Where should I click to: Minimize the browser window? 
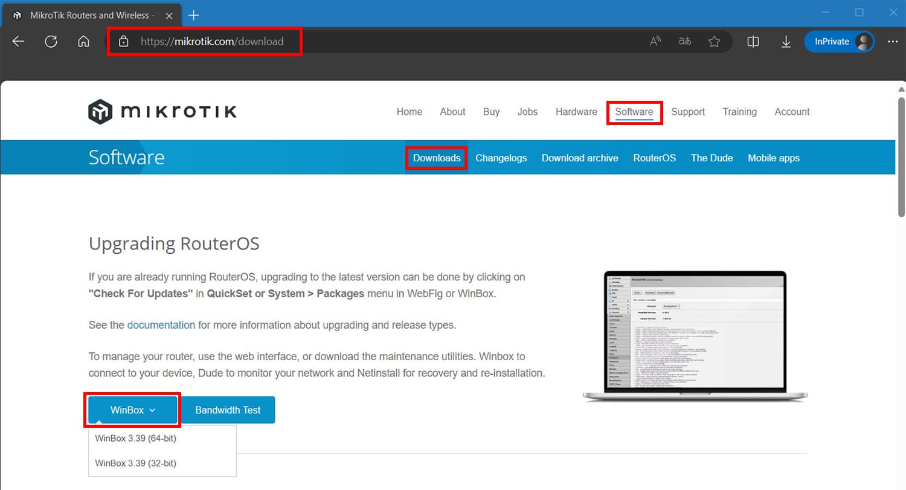pos(826,13)
